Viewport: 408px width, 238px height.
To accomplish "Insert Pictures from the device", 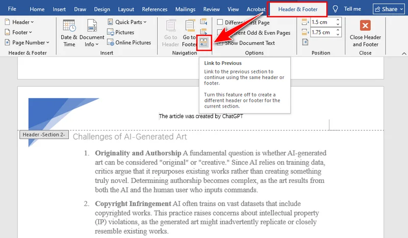I will click(121, 32).
